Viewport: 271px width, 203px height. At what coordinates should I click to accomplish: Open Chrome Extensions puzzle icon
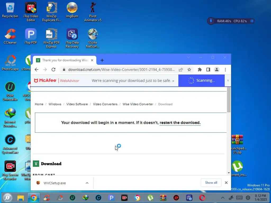coord(200,70)
